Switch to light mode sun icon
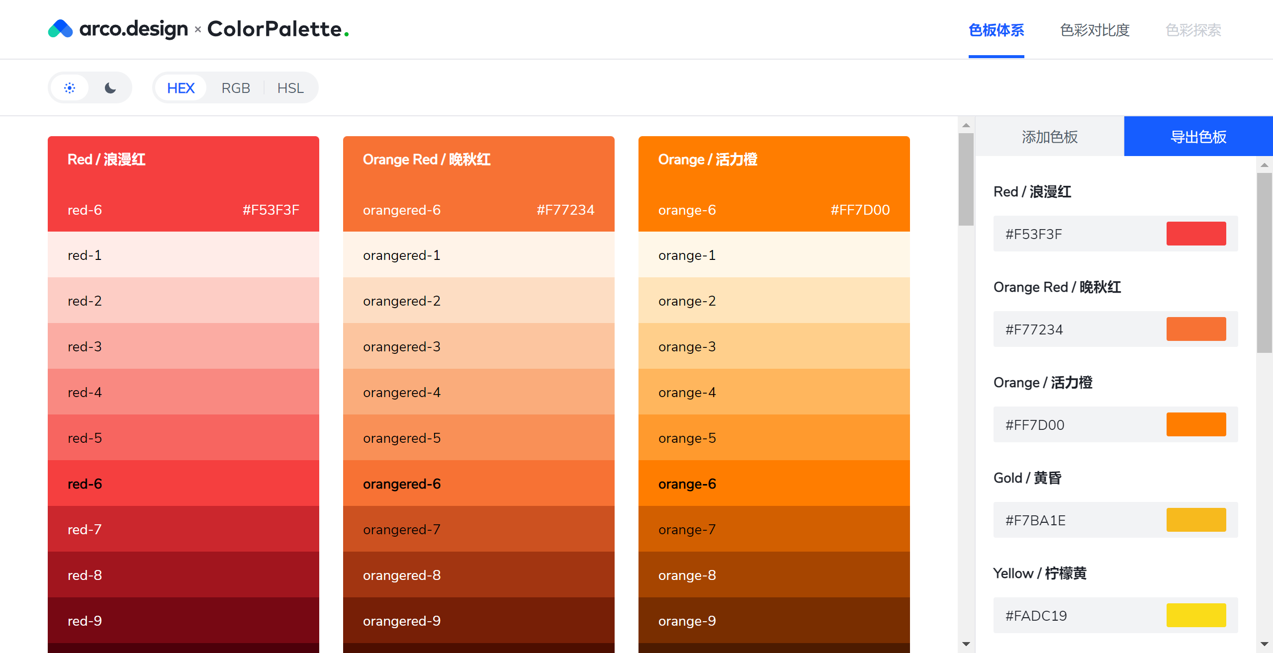1273x653 pixels. click(x=70, y=88)
